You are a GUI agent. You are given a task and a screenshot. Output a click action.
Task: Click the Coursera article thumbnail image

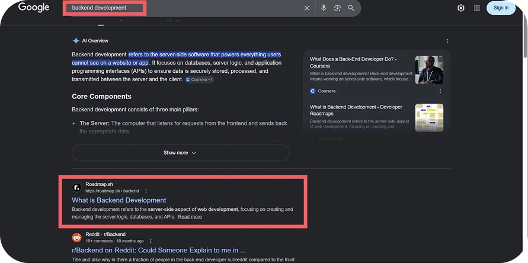(x=429, y=70)
